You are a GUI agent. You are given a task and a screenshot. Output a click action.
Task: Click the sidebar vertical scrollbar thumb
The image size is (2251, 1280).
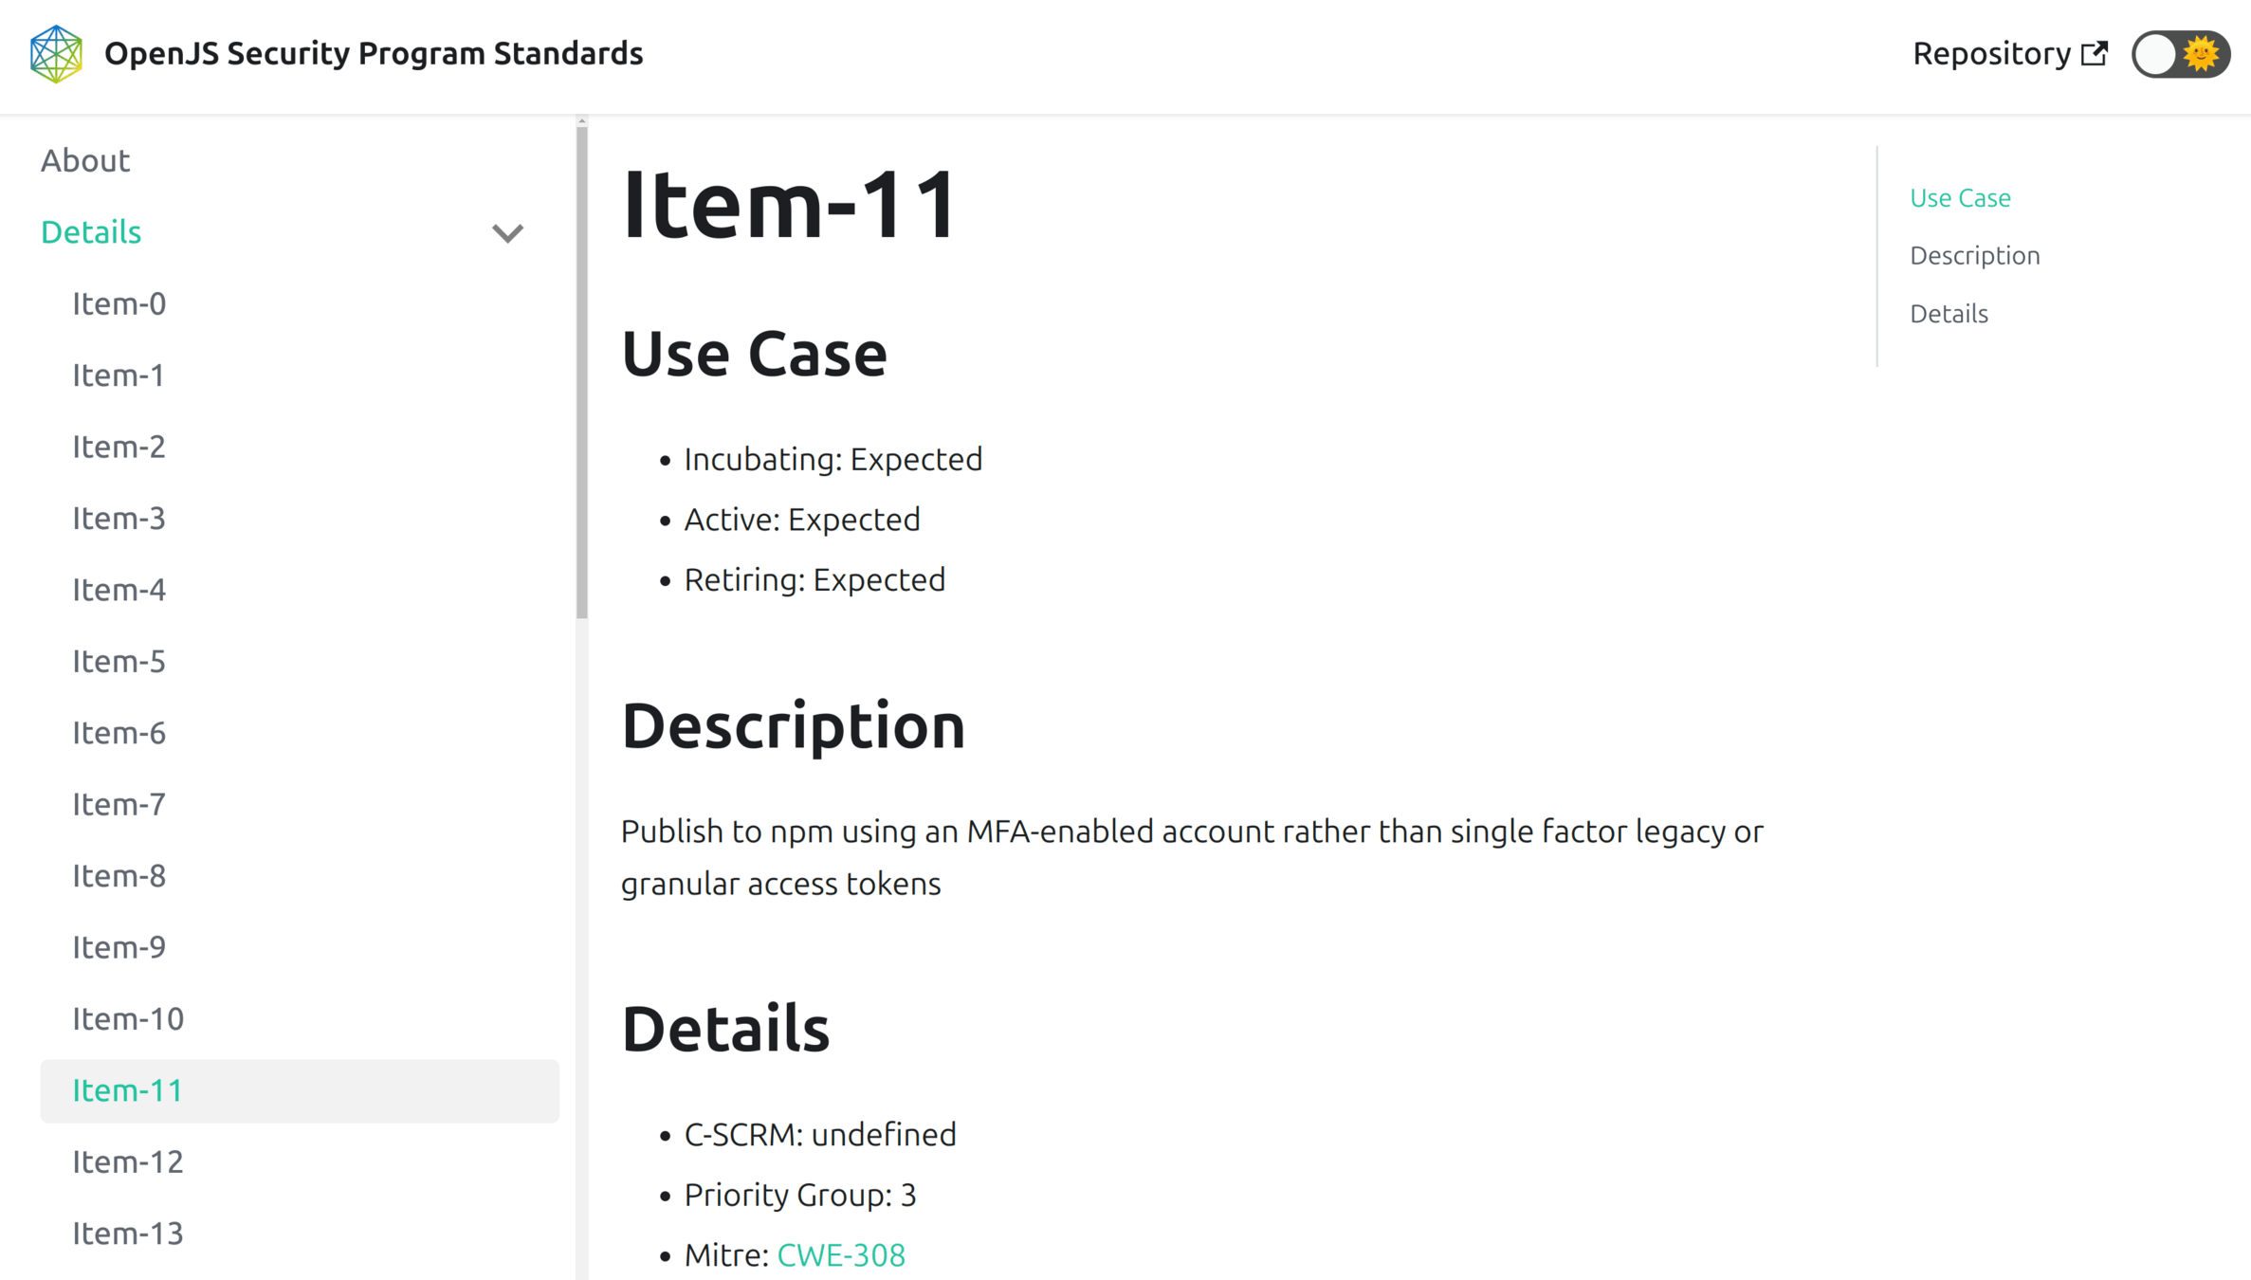tap(581, 370)
